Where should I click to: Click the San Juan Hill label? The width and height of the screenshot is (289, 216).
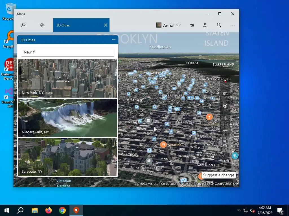point(209,165)
